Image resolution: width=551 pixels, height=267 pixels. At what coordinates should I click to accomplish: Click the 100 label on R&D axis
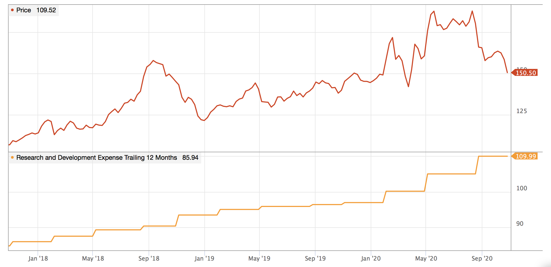[521, 188]
